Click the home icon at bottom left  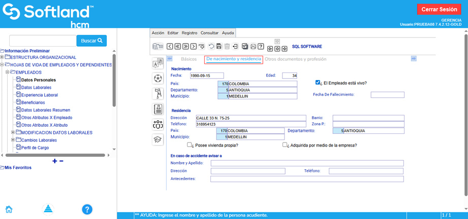pyautogui.click(x=9, y=209)
